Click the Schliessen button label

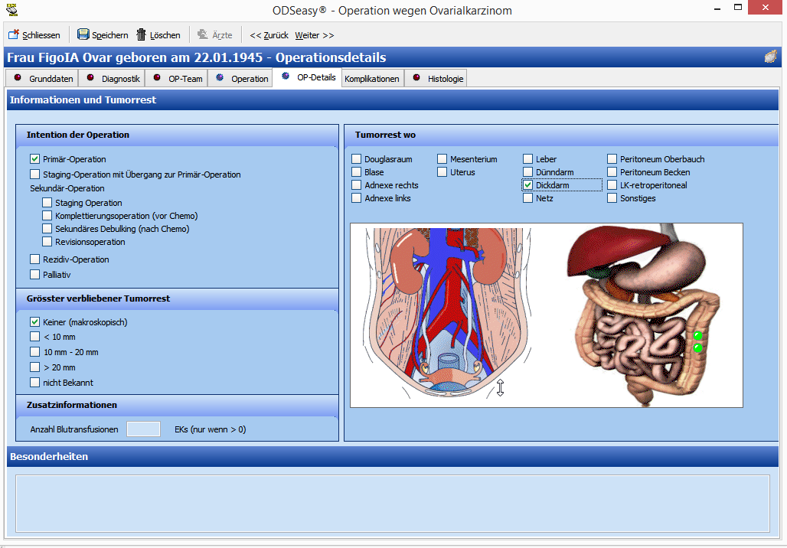tap(41, 35)
